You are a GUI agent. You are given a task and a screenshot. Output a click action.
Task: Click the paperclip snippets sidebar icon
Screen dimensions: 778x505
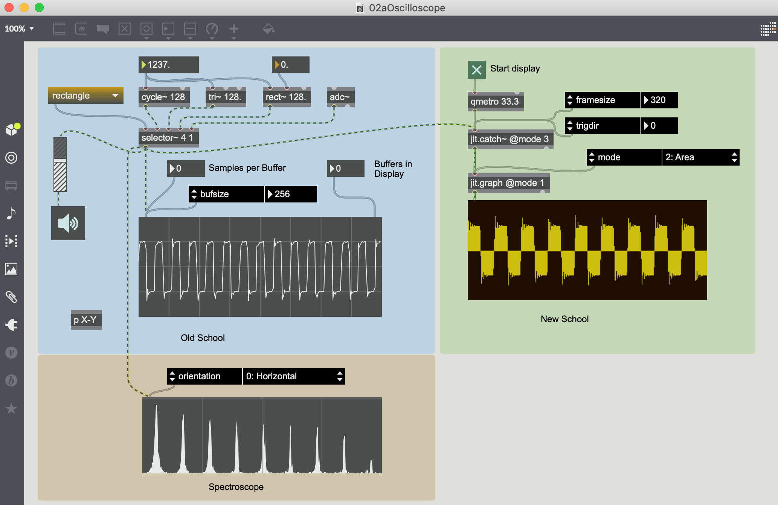tap(11, 297)
